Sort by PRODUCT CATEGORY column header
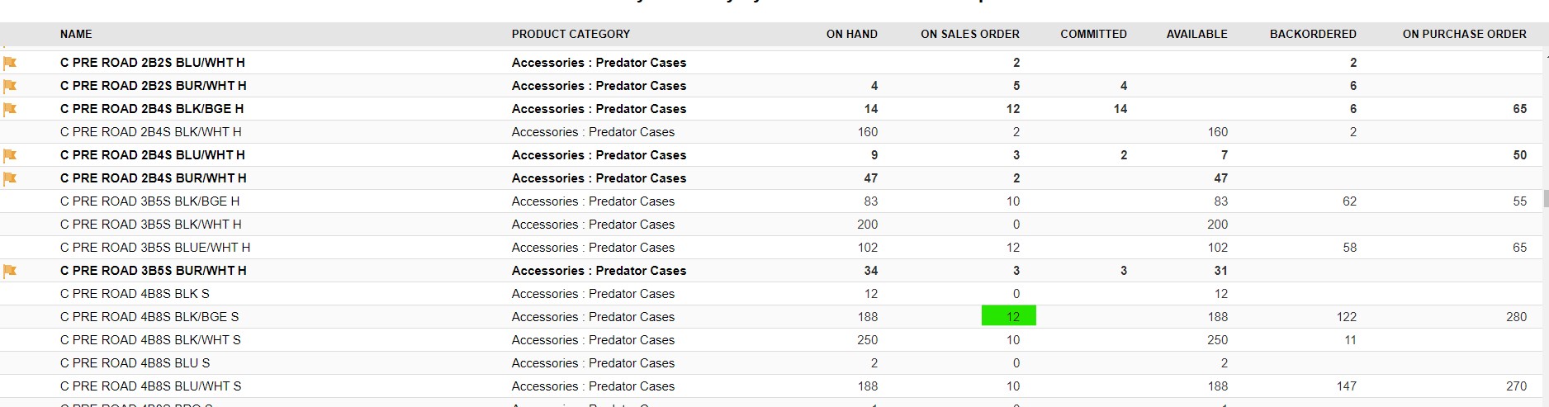The image size is (1549, 407). [x=571, y=34]
